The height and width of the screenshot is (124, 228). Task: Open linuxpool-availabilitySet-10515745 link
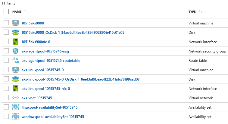pyautogui.click(x=50, y=107)
